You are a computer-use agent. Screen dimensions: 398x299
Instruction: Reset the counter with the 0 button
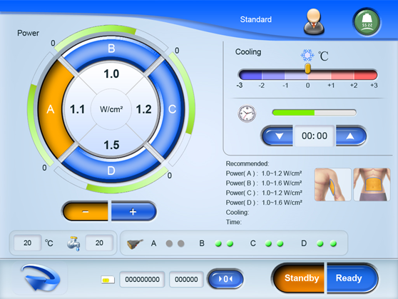(x=225, y=279)
